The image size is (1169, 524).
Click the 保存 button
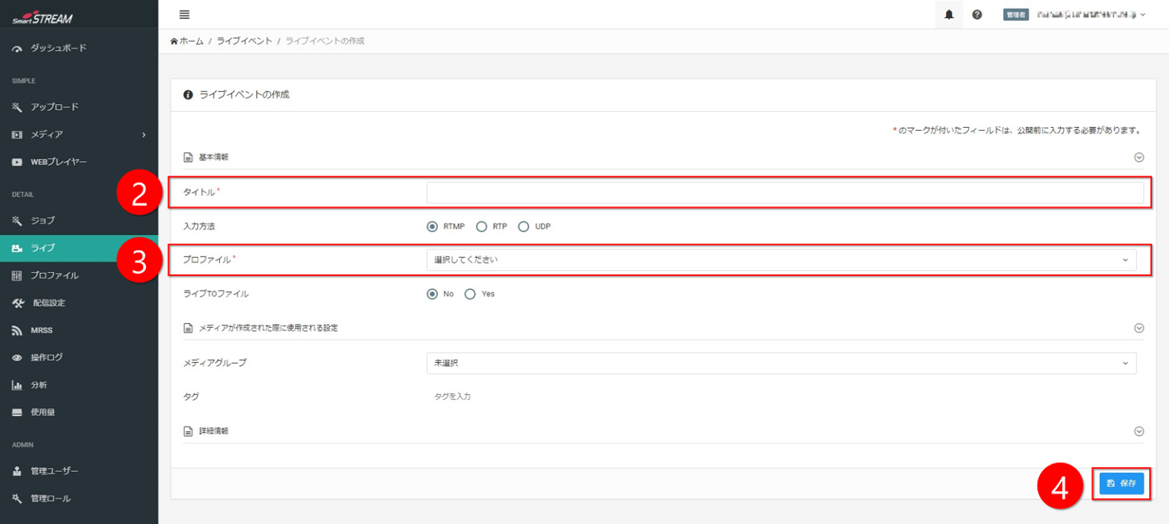[x=1121, y=484]
